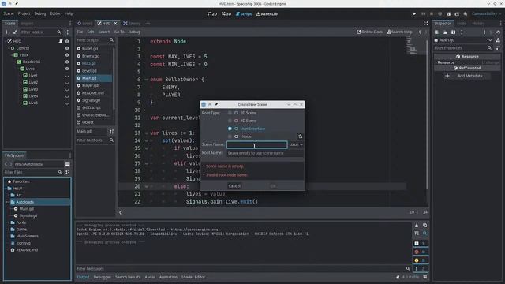This screenshot has height=284, width=505.
Task: Toggle alphabetical sorting of the method list
Action: tap(111, 132)
